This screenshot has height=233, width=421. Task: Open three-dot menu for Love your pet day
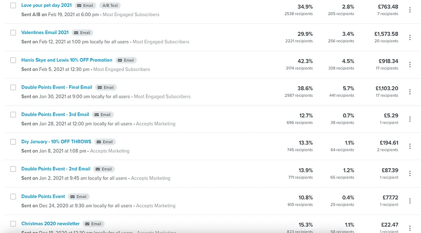click(x=411, y=11)
